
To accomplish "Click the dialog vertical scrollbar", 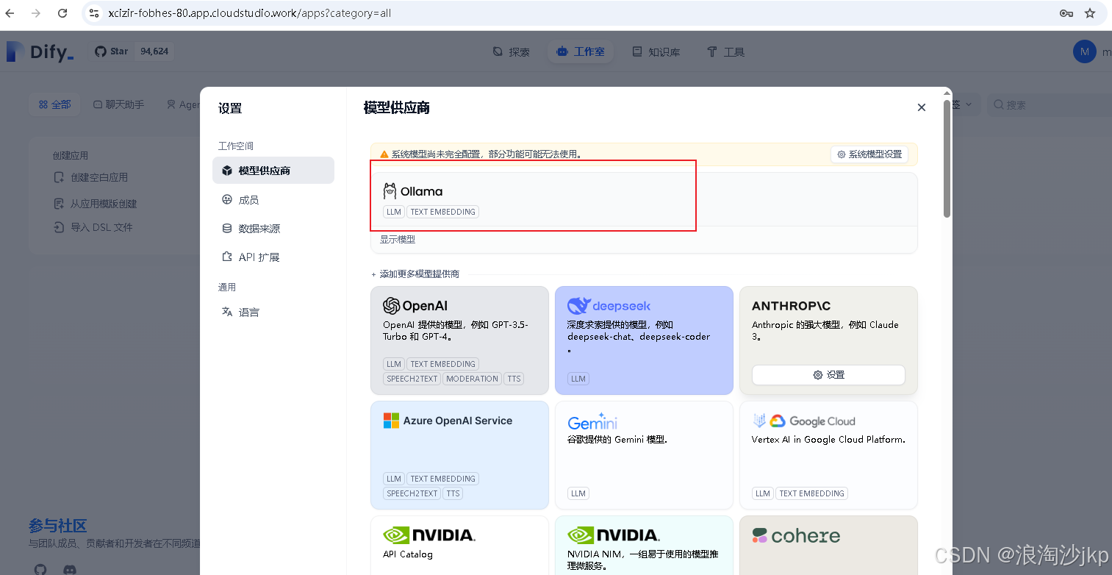I will pyautogui.click(x=947, y=158).
